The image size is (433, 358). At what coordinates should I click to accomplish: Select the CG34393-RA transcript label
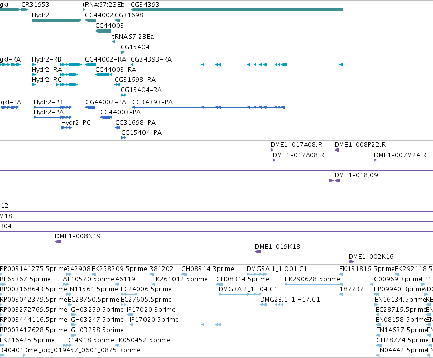[151, 59]
